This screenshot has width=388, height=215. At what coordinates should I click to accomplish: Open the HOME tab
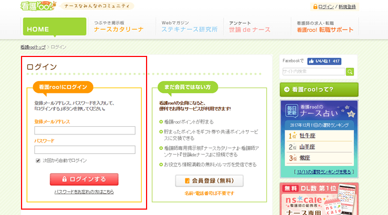(x=54, y=26)
